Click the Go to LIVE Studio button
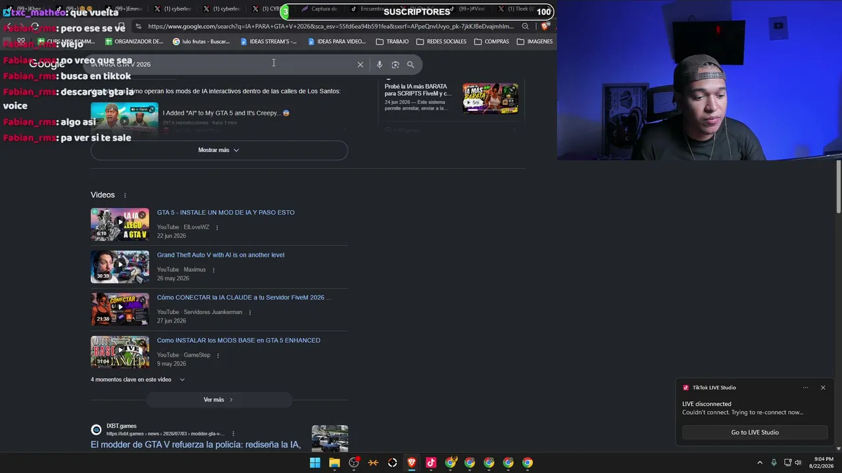The height and width of the screenshot is (473, 842). 755,432
